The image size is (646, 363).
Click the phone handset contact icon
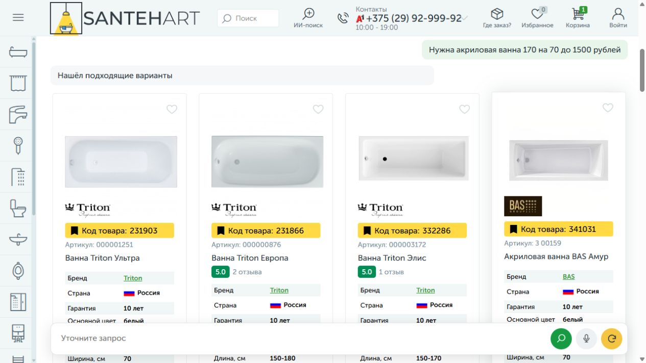343,18
